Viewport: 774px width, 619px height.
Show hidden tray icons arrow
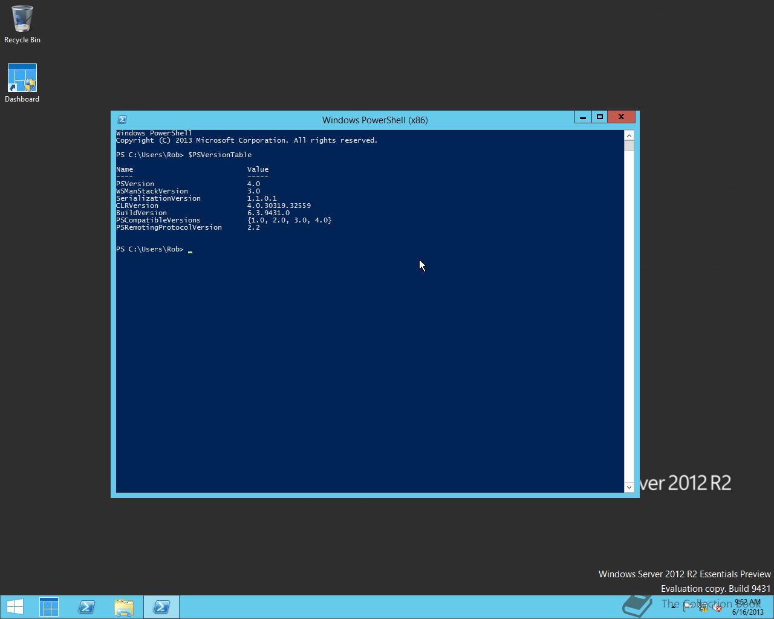tap(673, 607)
